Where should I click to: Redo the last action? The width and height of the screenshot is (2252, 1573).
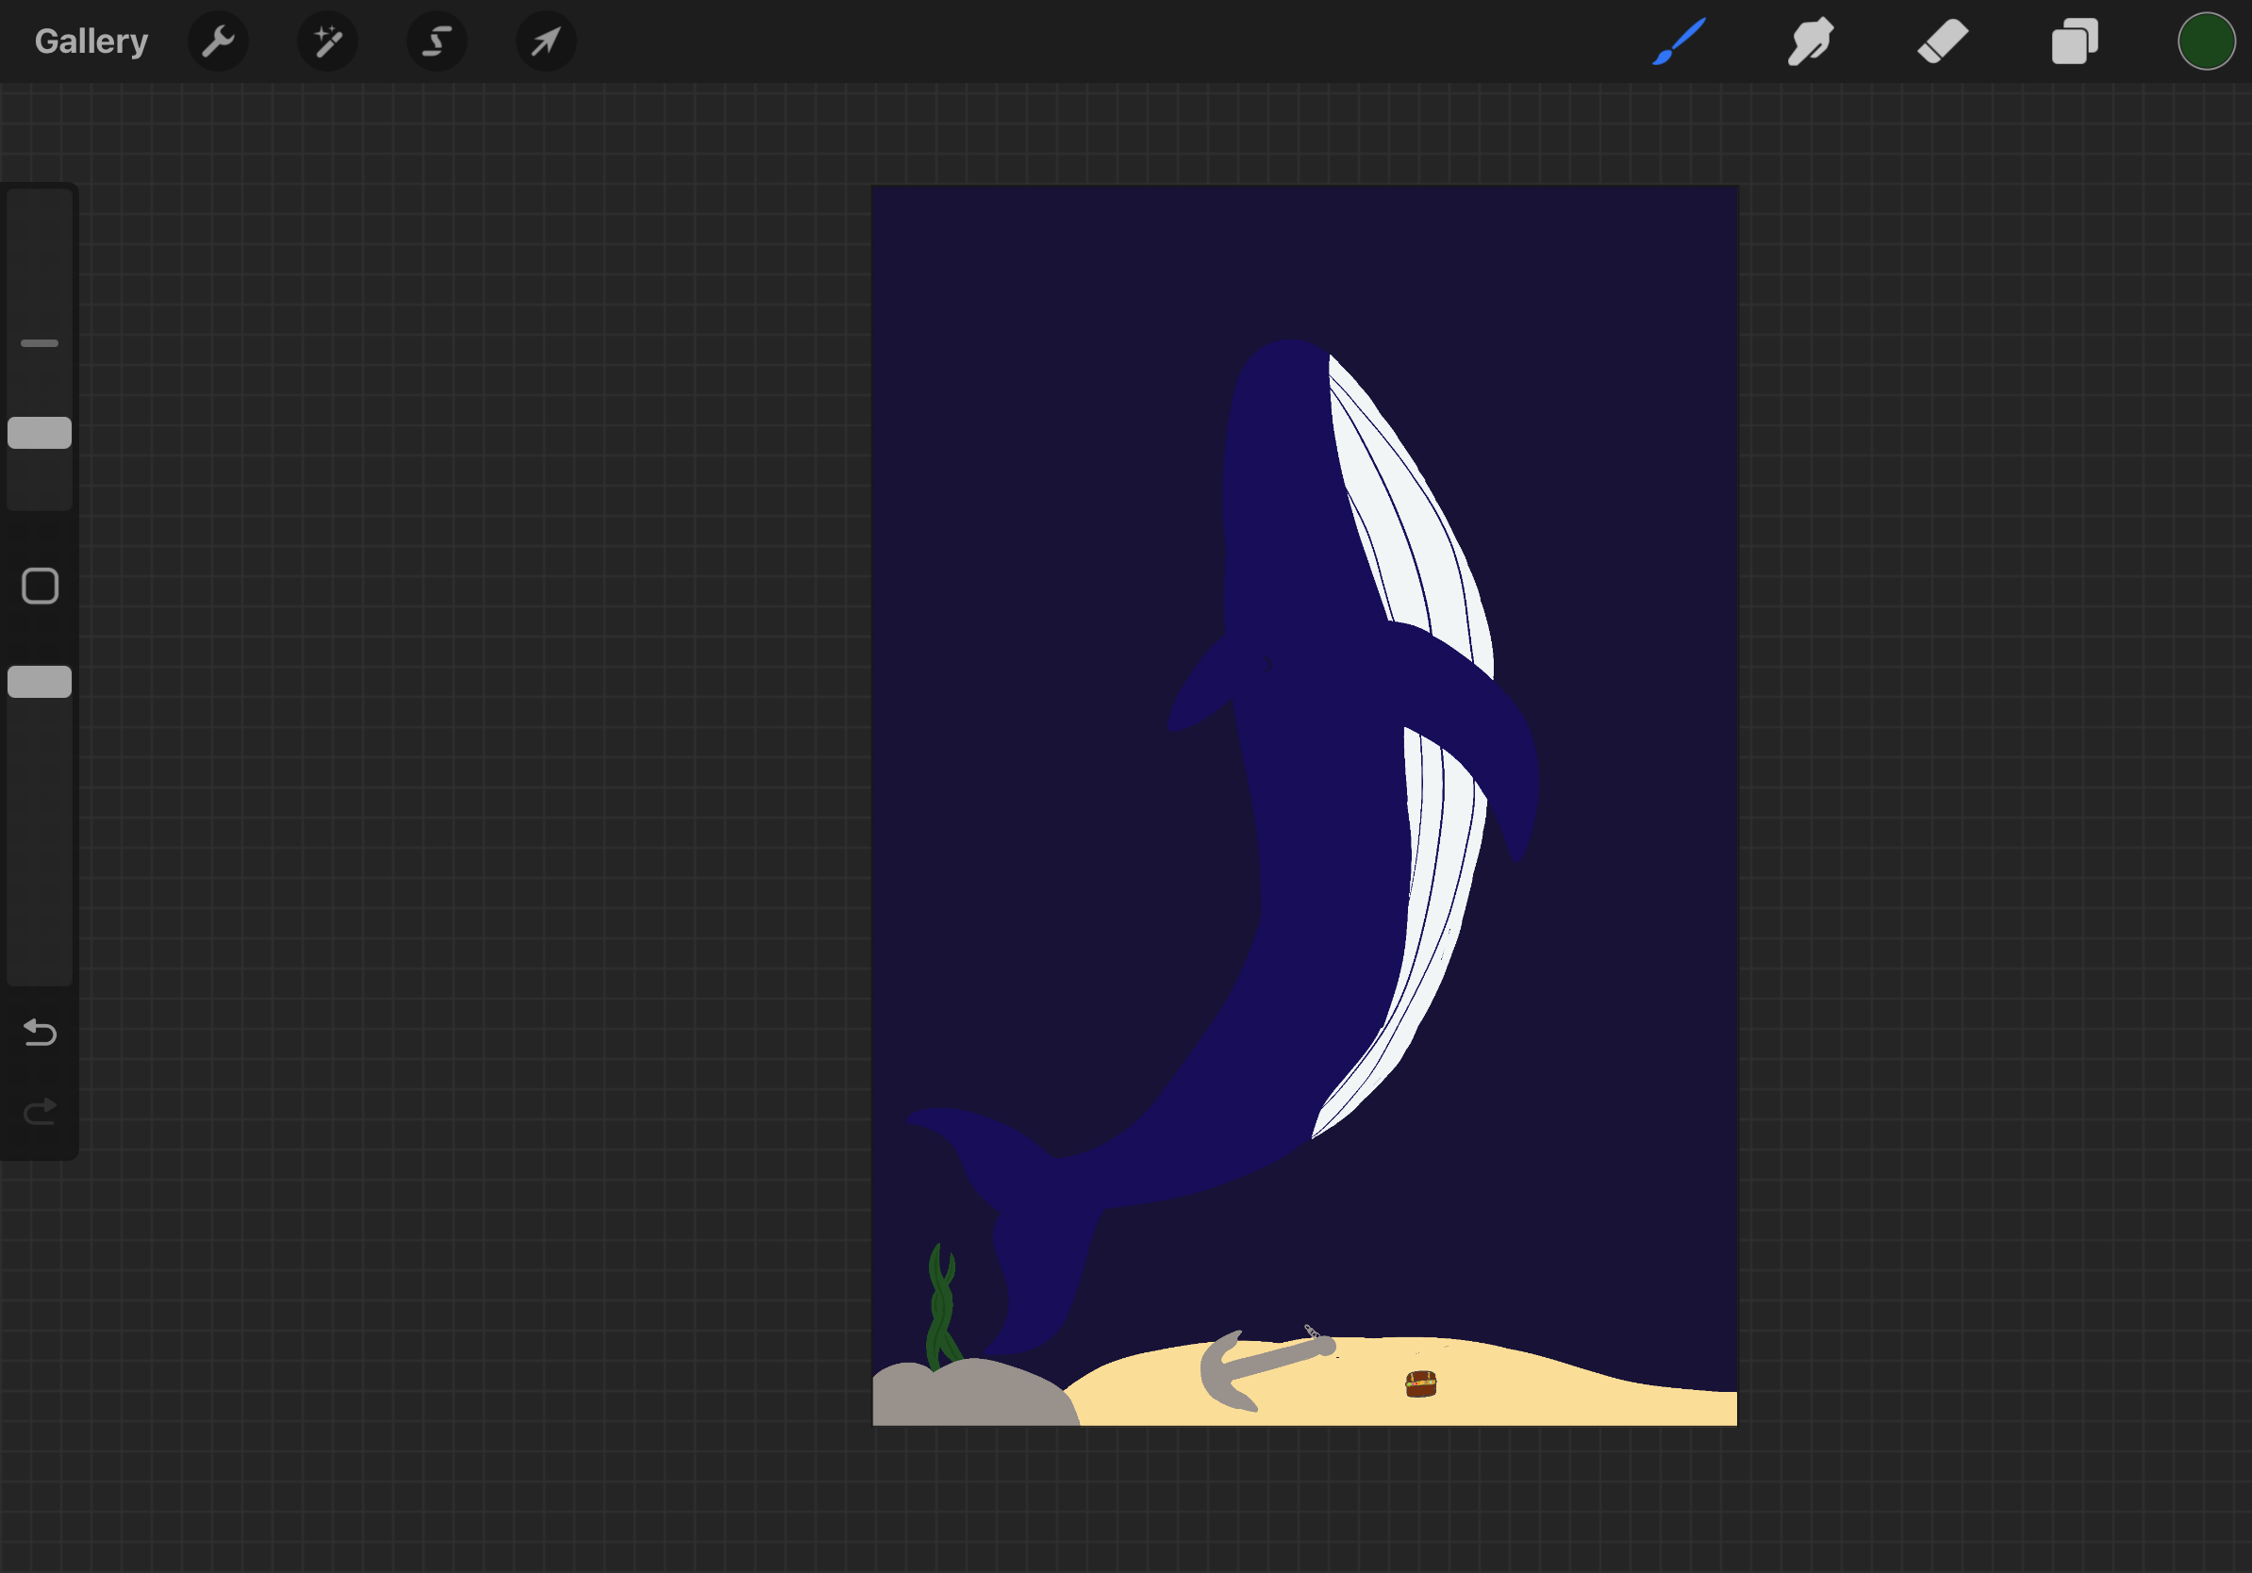39,1111
